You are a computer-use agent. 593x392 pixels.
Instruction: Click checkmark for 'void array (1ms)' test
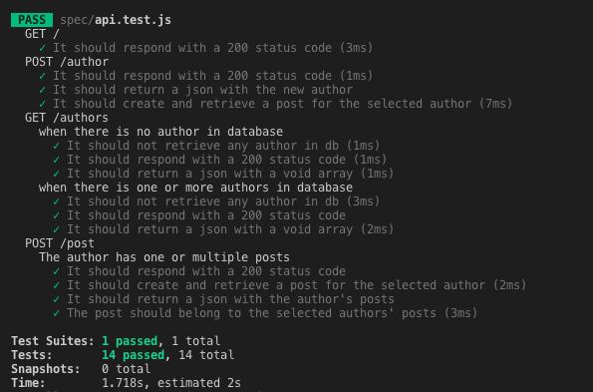click(x=57, y=174)
